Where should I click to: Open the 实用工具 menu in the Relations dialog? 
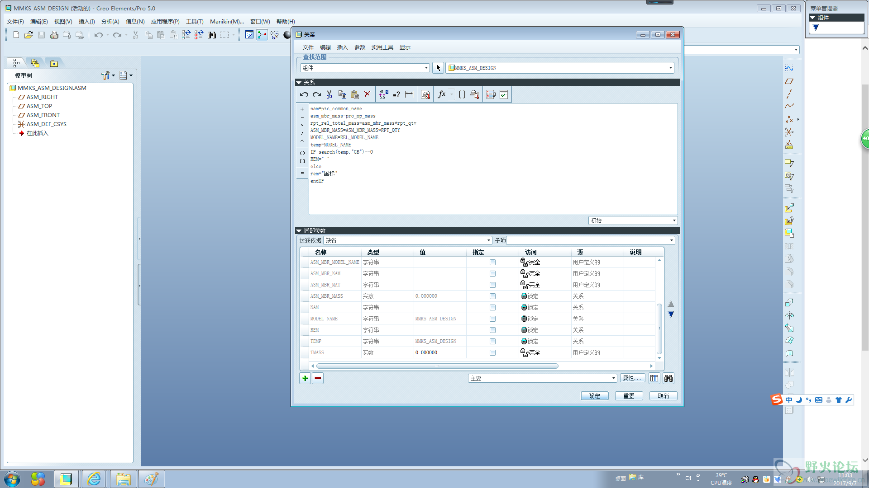tap(382, 47)
